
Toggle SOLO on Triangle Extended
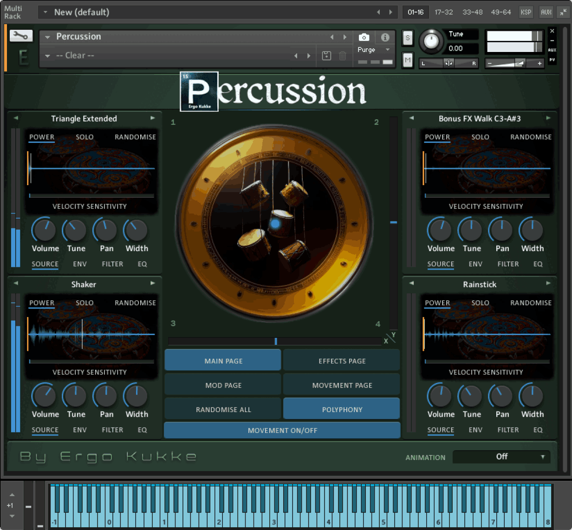84,137
